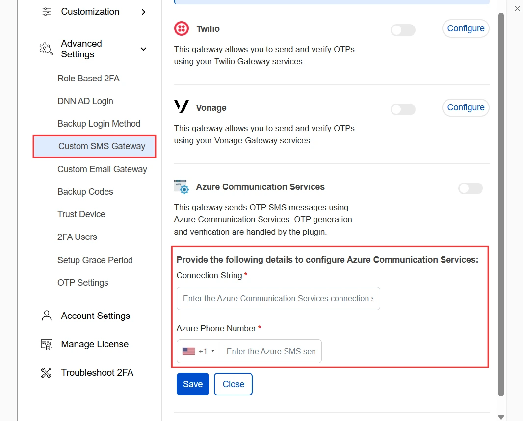Click the Twilio logo icon

[182, 28]
